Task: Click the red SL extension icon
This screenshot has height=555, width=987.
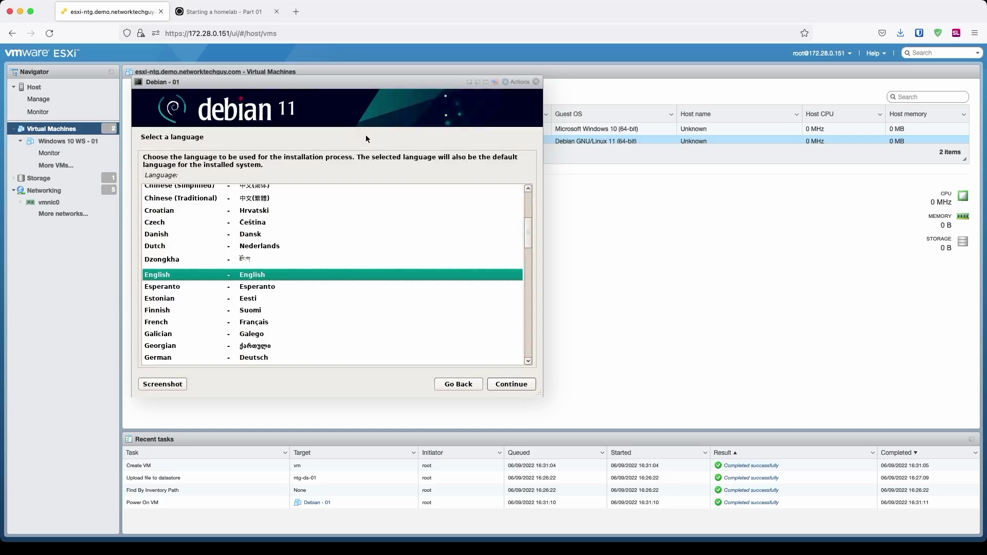Action: (x=956, y=33)
